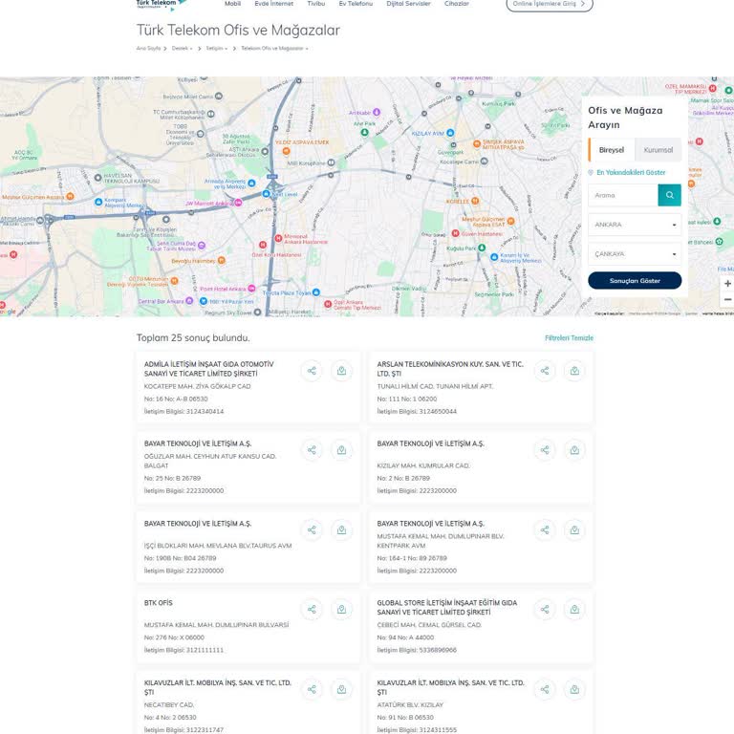
Task: Show BAYAR TEKNOLOJİ Balgat location on map
Action: point(342,450)
